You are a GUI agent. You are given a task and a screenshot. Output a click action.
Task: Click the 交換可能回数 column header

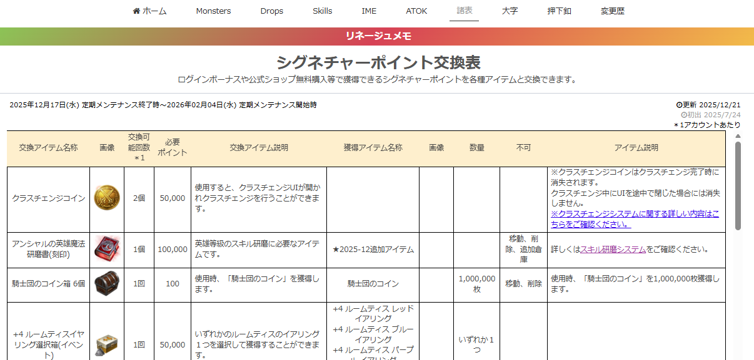(x=139, y=148)
